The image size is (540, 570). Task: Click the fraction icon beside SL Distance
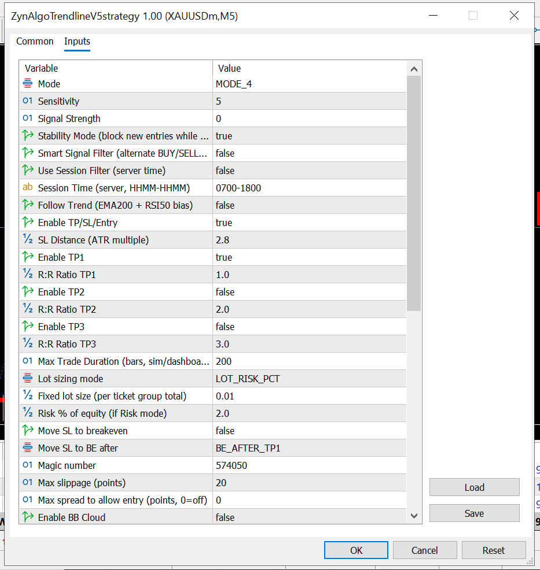click(x=28, y=239)
